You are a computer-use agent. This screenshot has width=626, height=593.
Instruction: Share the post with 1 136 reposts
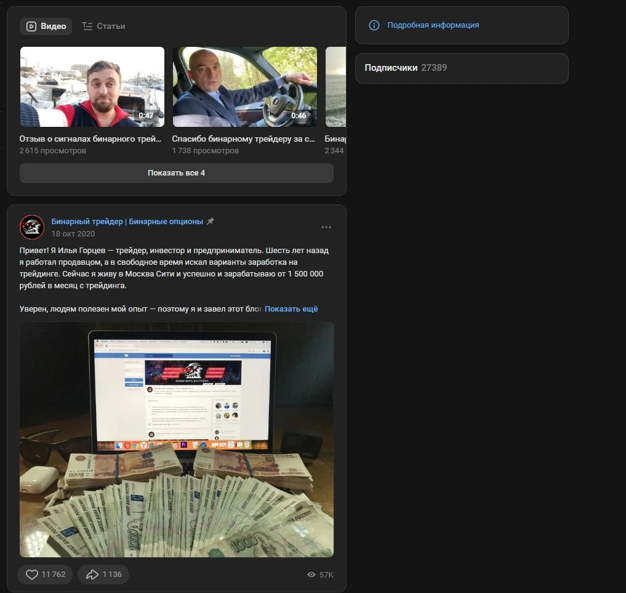pyautogui.click(x=103, y=575)
